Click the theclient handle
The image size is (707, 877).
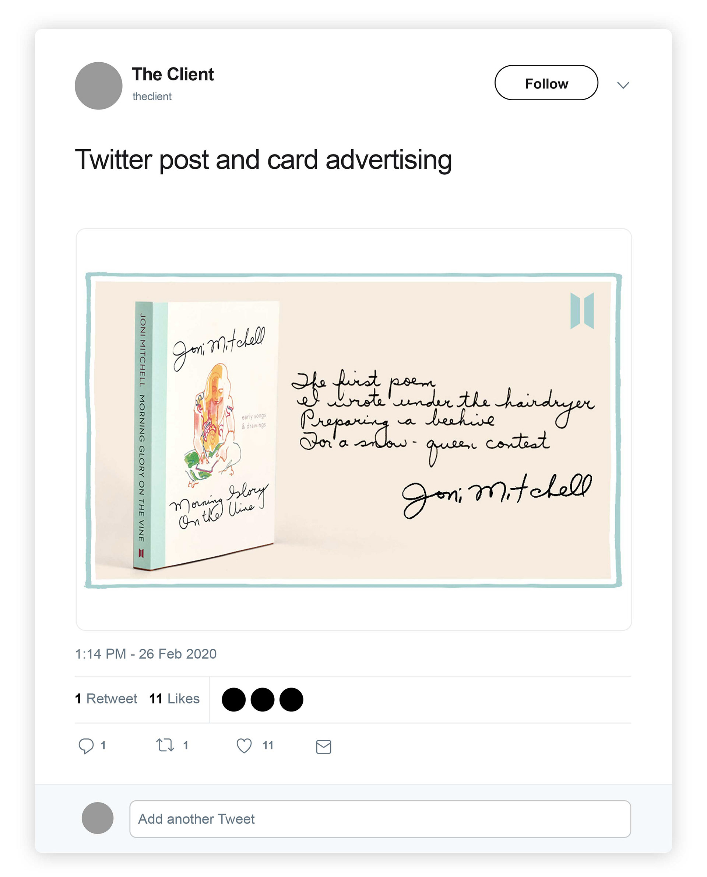pyautogui.click(x=152, y=97)
